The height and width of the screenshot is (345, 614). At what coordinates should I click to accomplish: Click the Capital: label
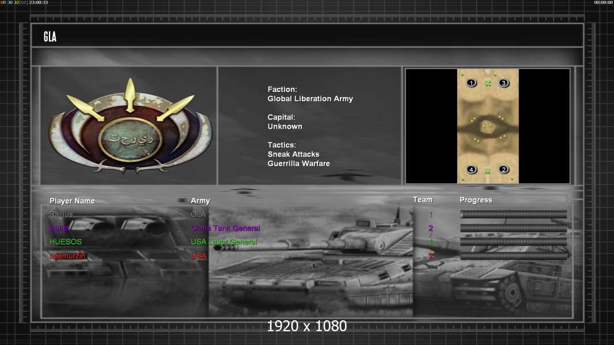coord(282,117)
